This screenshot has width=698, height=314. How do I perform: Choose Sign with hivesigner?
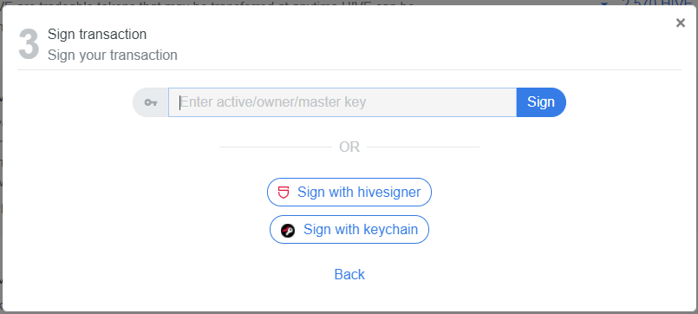pos(349,193)
